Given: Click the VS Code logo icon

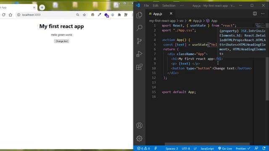Looking at the screenshot, I should click(x=138, y=5).
